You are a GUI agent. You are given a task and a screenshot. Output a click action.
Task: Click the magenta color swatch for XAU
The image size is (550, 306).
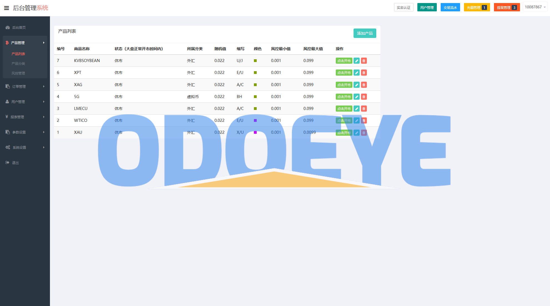click(x=255, y=132)
